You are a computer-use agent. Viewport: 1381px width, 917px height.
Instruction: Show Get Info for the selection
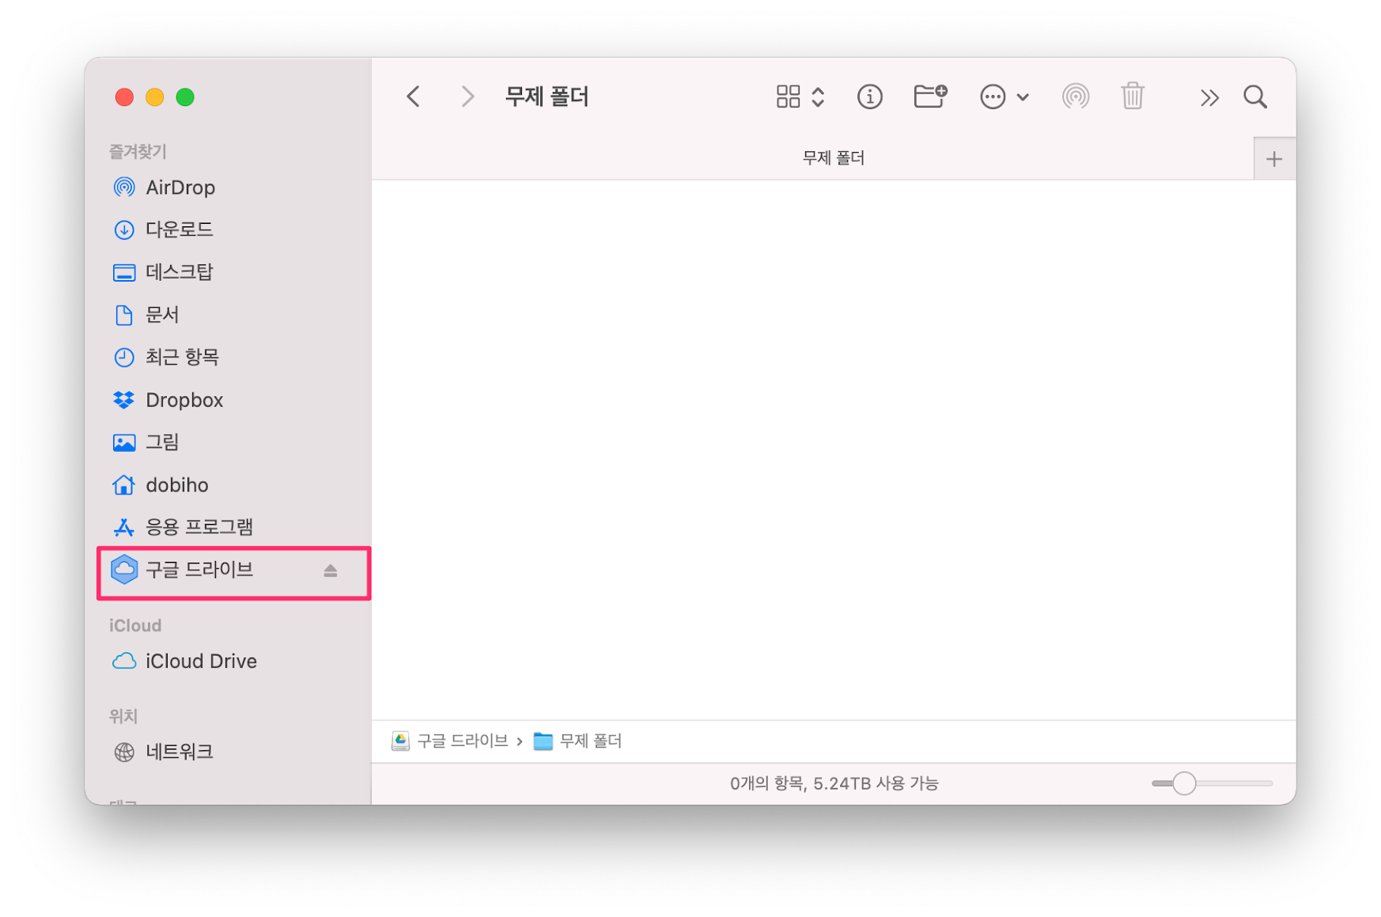tap(869, 97)
